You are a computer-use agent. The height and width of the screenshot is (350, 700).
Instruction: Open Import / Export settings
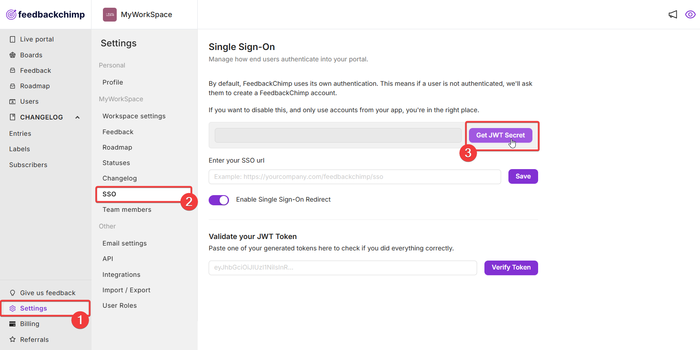tap(126, 290)
